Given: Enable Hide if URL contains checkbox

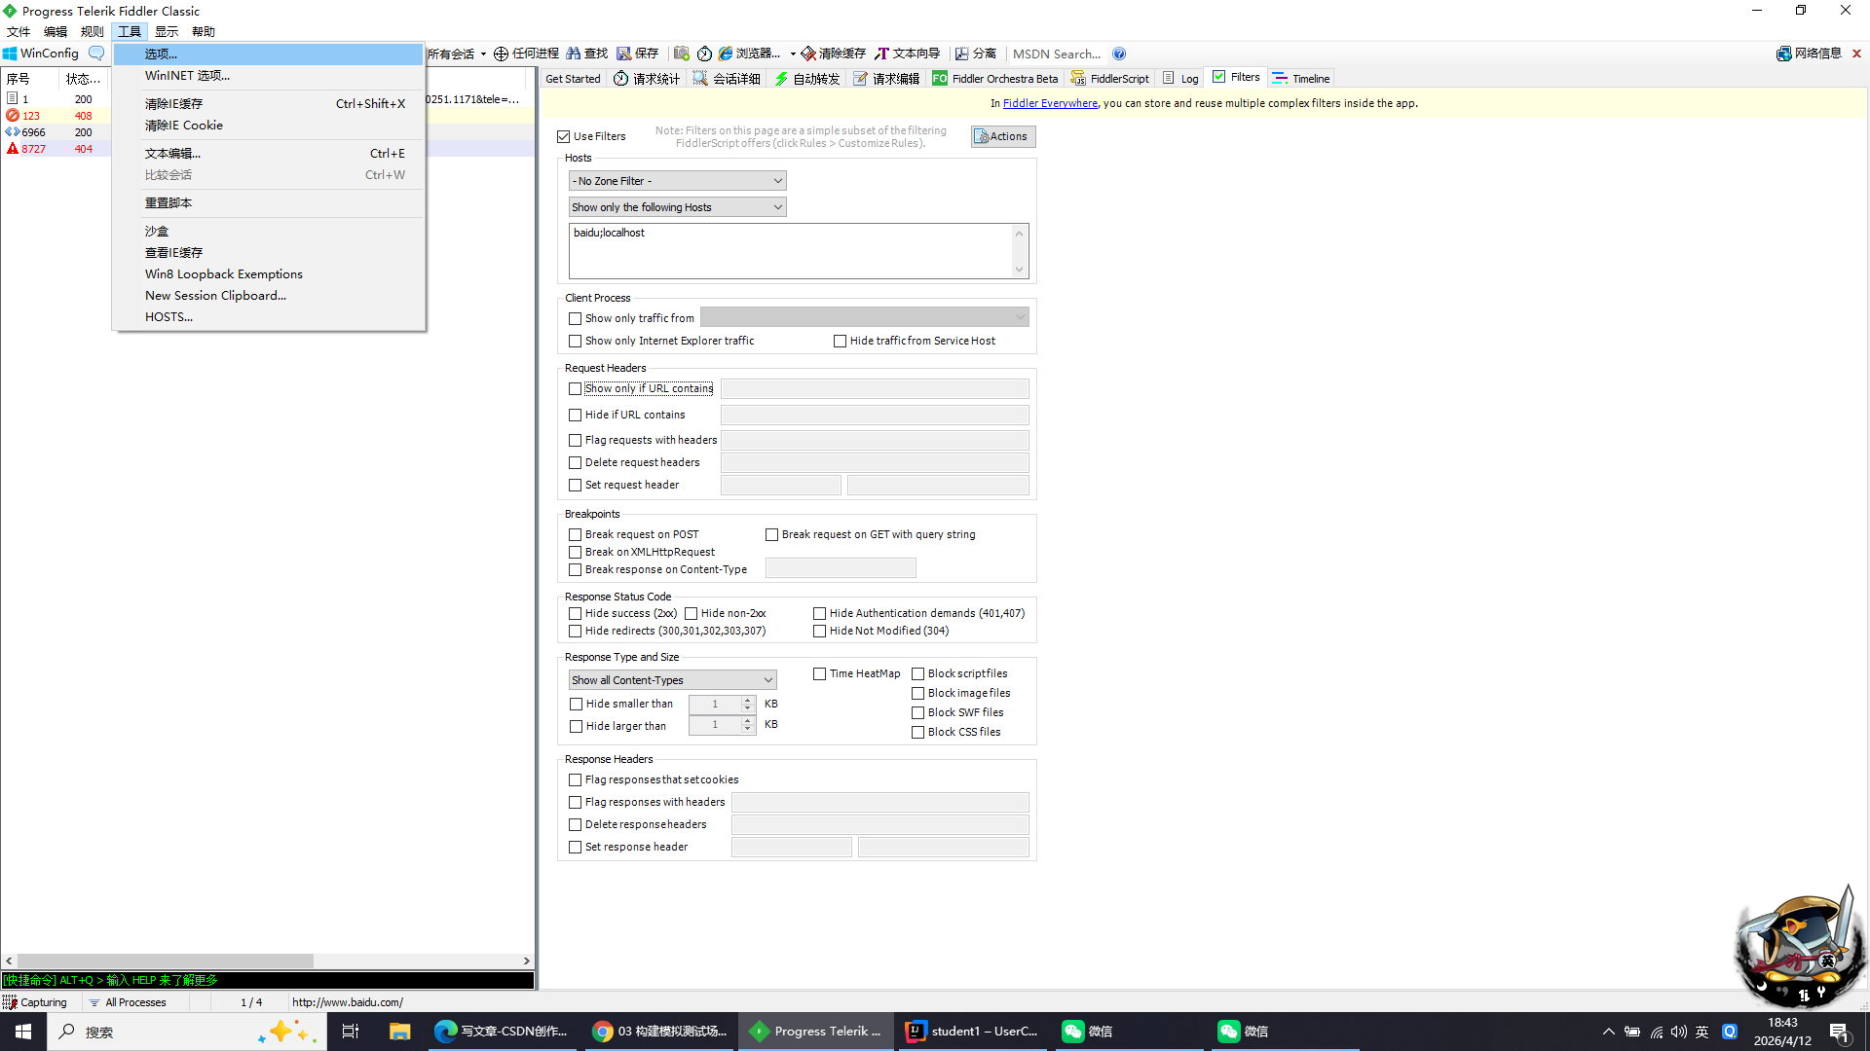Looking at the screenshot, I should [576, 415].
